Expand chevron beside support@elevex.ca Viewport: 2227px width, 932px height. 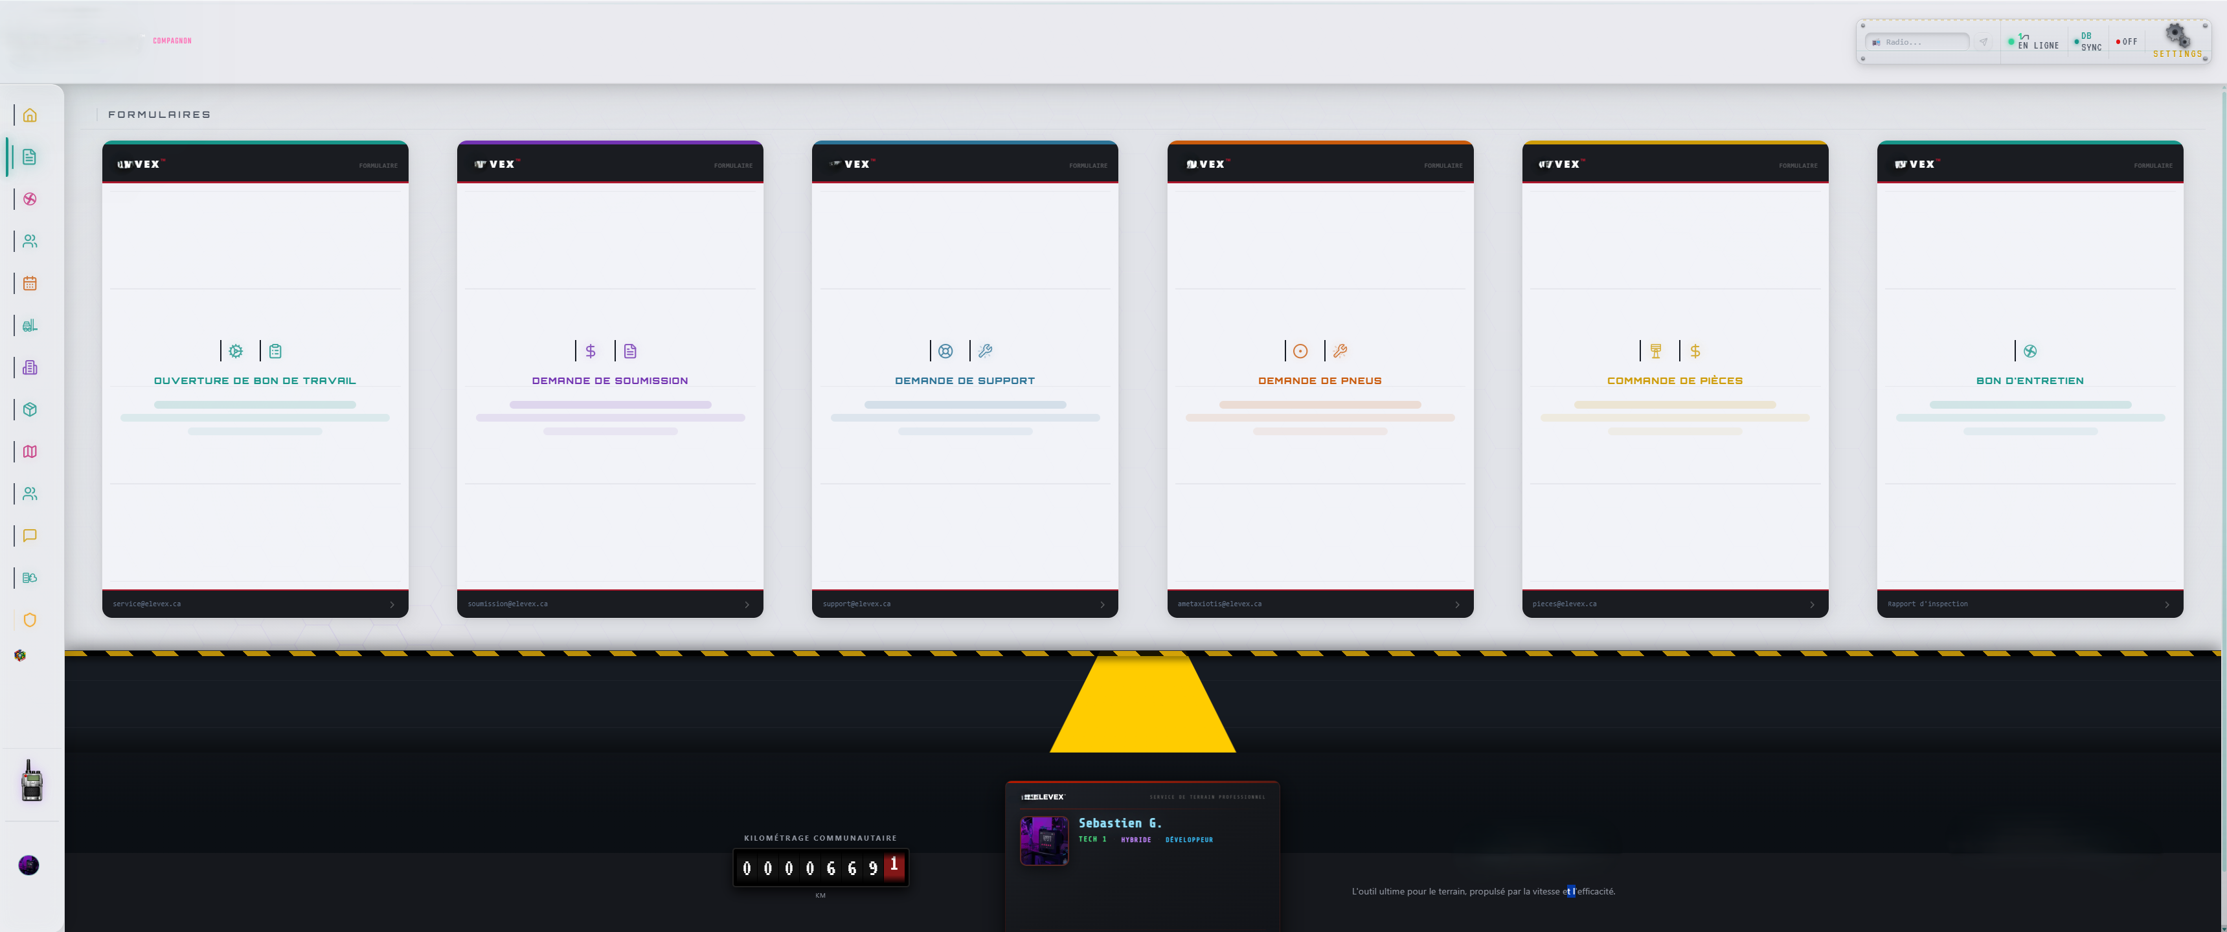pyautogui.click(x=1102, y=604)
